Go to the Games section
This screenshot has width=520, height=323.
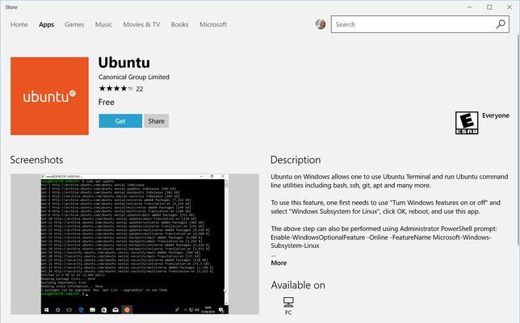point(74,24)
